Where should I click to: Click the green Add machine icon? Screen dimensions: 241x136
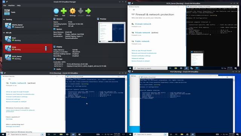[x=64, y=11]
